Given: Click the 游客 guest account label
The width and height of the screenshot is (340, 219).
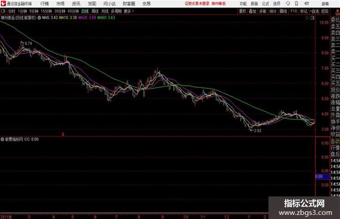Looking at the screenshot, I should pos(325,4).
